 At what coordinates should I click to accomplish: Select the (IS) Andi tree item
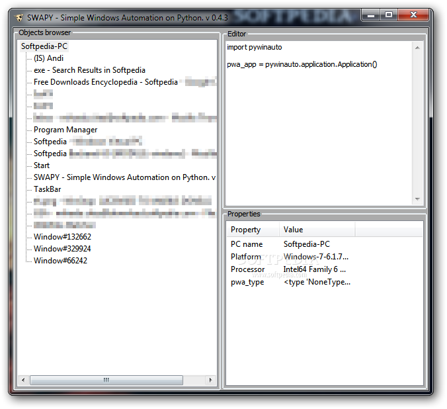pyautogui.click(x=48, y=58)
